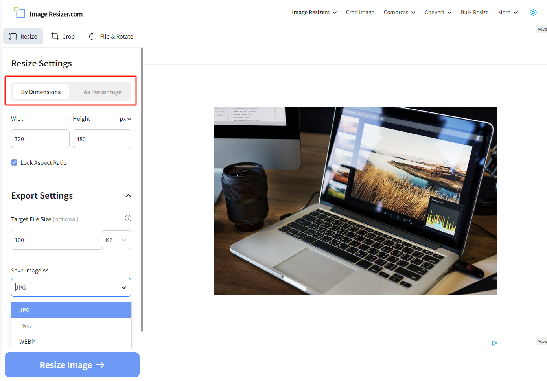The width and height of the screenshot is (547, 381).
Task: Open the px unit dropdown
Action: pos(125,118)
